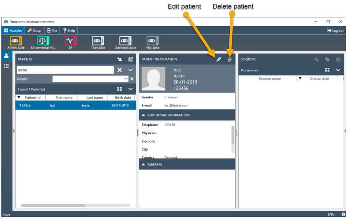The height and width of the screenshot is (219, 348).
Task: Open the list view in left sidebar
Action: tap(6, 66)
